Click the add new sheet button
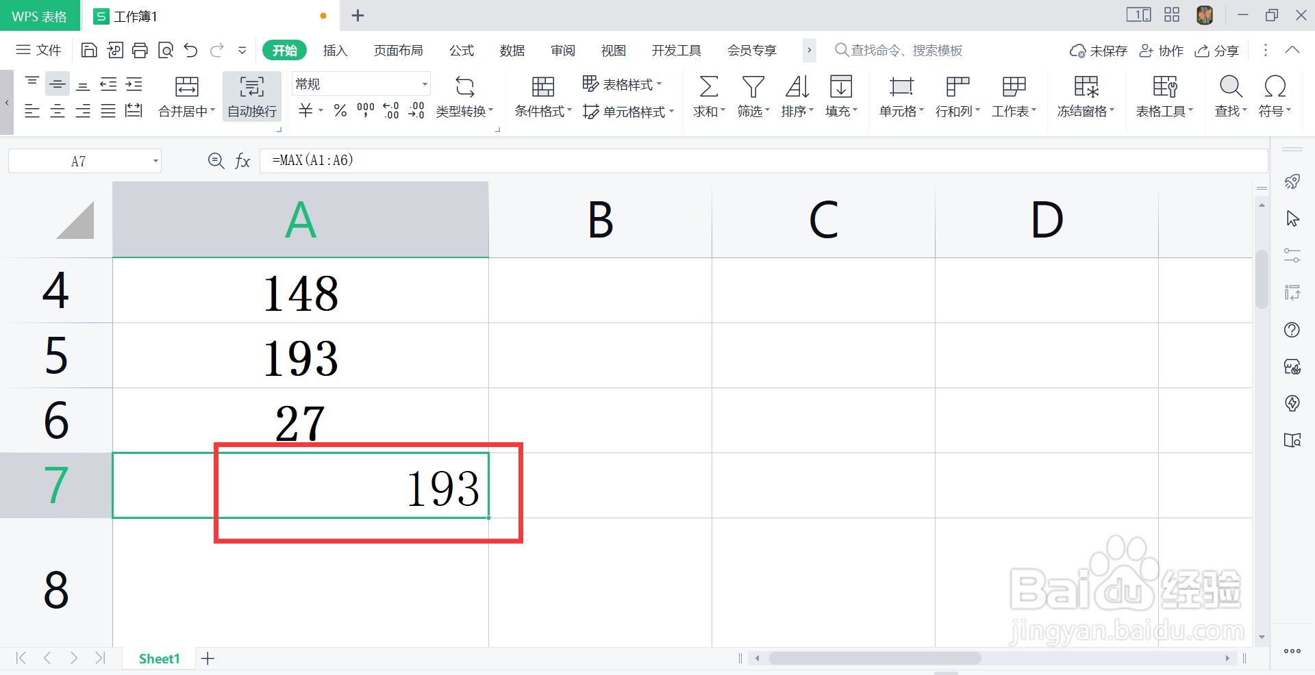 (x=208, y=658)
